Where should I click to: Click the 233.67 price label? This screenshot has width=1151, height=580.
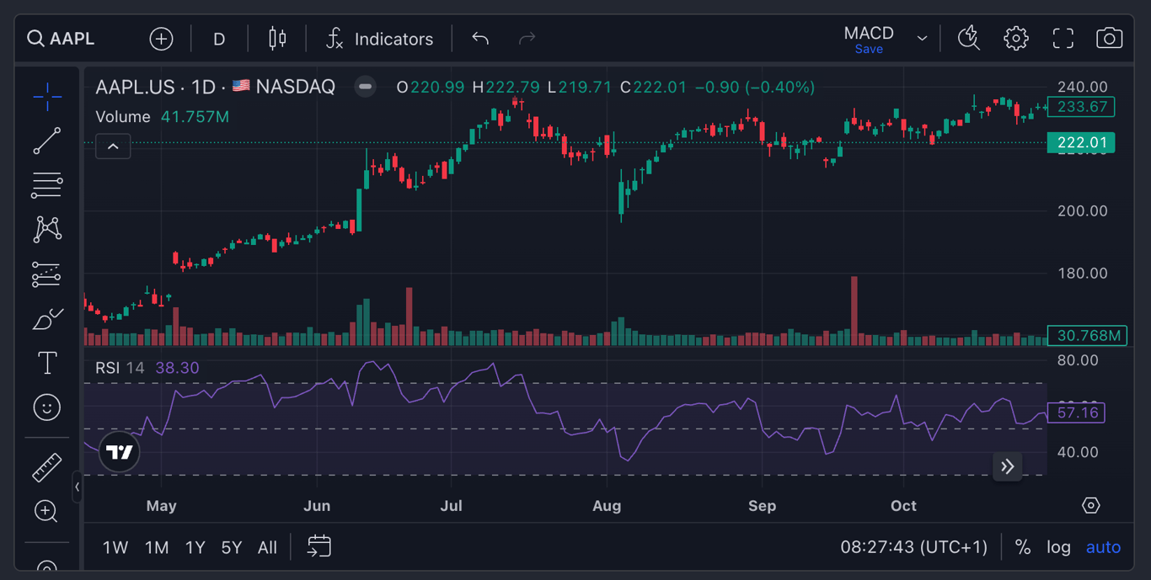pyautogui.click(x=1081, y=107)
